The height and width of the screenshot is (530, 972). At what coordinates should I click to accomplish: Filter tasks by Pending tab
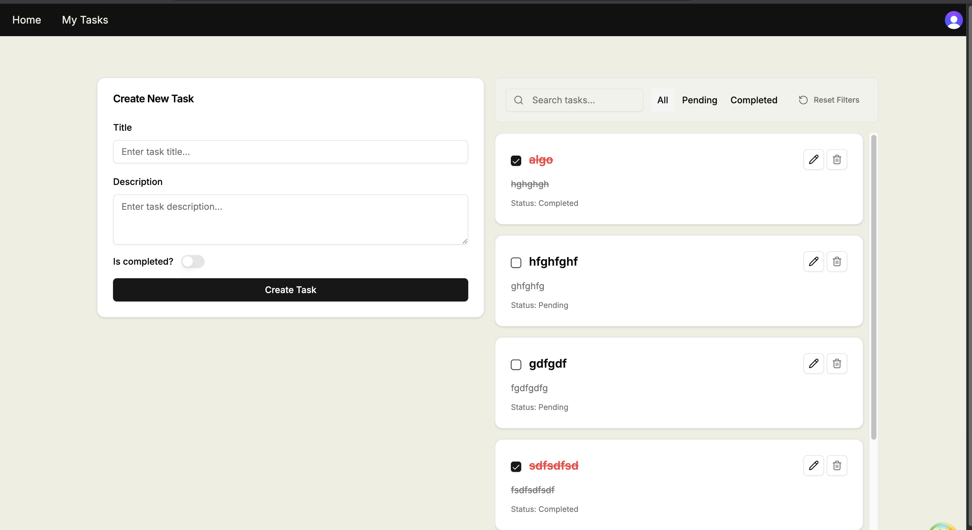[699, 100]
